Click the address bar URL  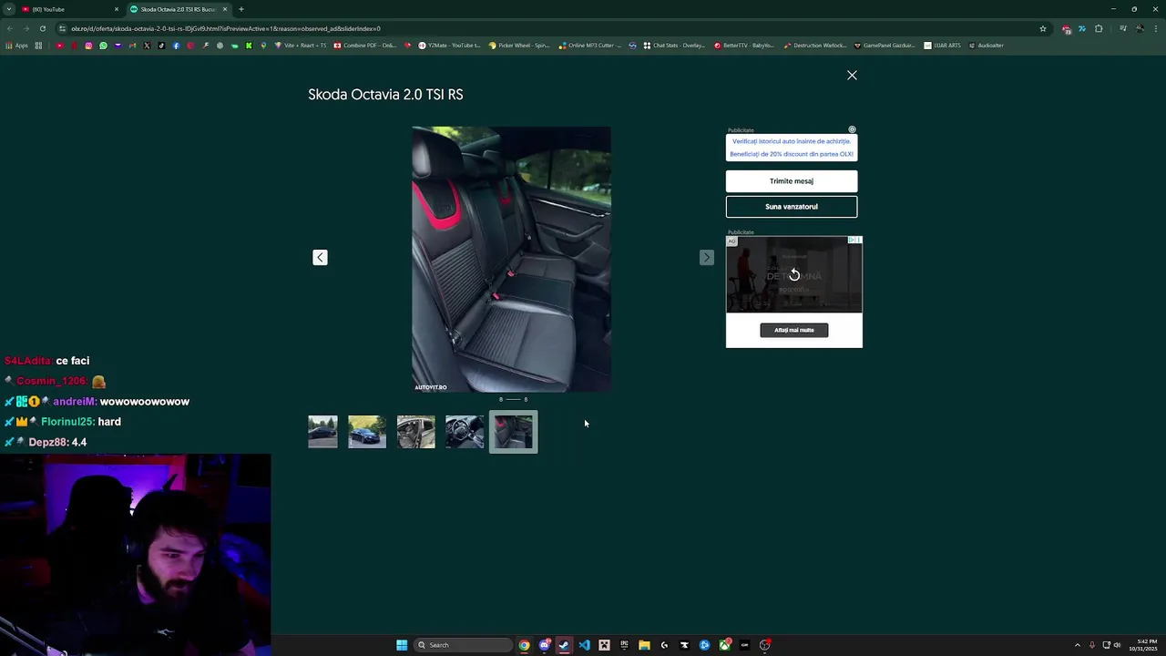tap(226, 28)
